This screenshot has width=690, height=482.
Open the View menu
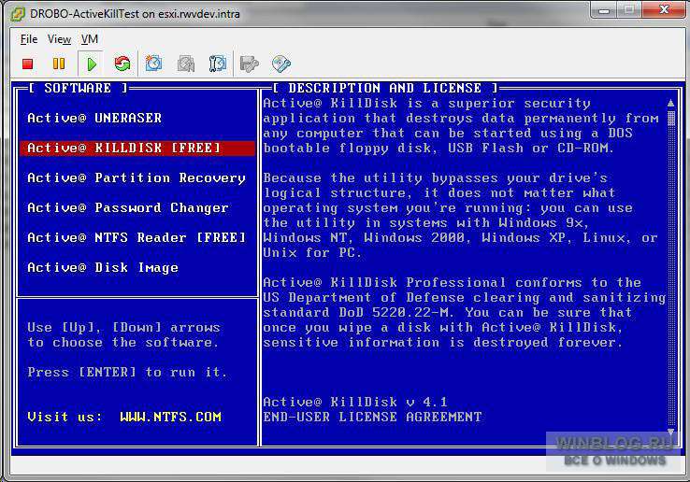pyautogui.click(x=60, y=39)
